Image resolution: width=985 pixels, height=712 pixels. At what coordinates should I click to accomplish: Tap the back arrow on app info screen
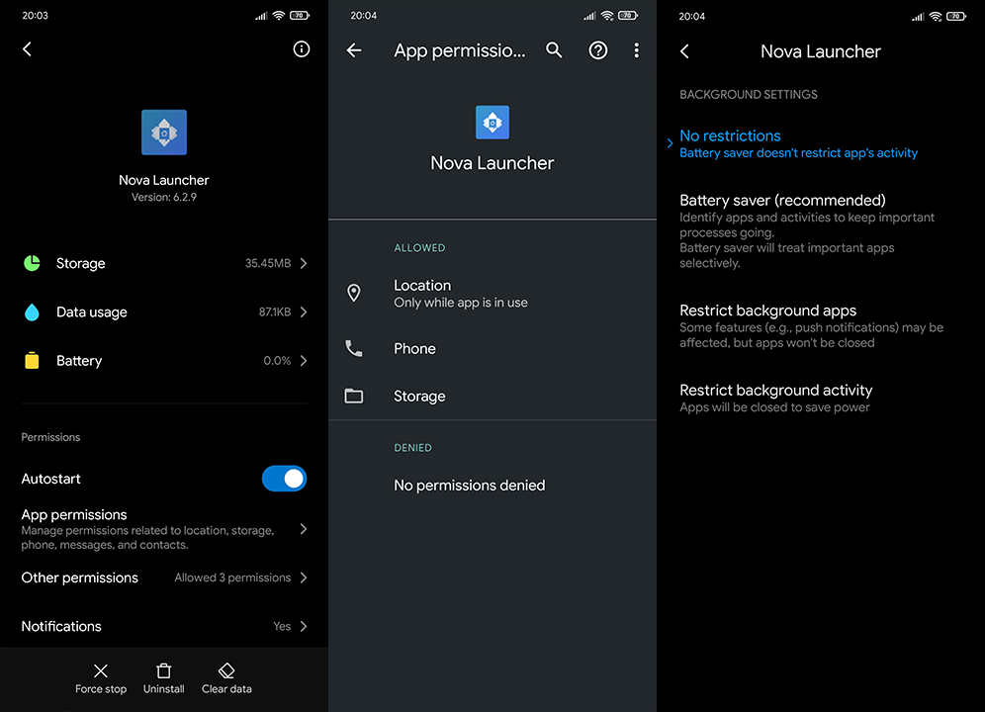pos(27,49)
